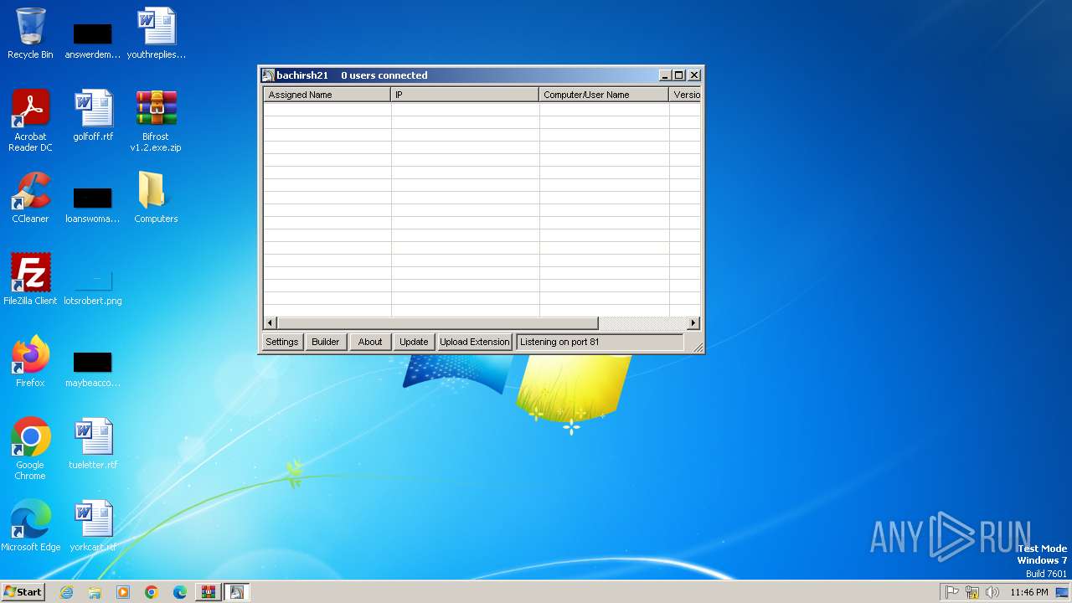Select the Recycle Bin desktop icon
1072x603 pixels.
pyautogui.click(x=30, y=33)
